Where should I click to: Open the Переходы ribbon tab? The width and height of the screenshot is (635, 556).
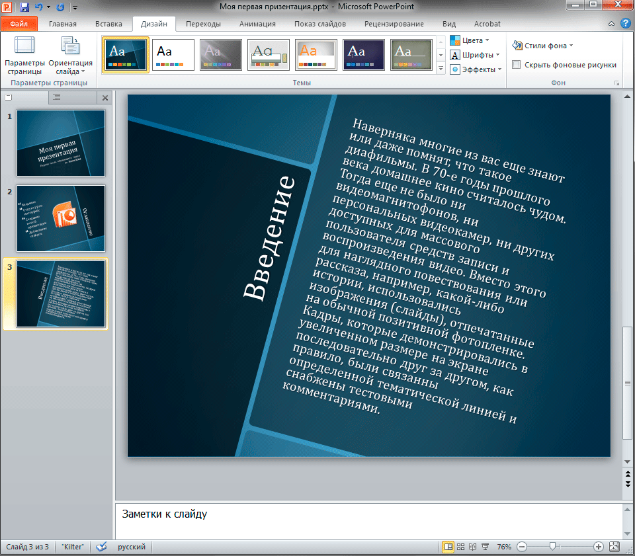pos(203,24)
